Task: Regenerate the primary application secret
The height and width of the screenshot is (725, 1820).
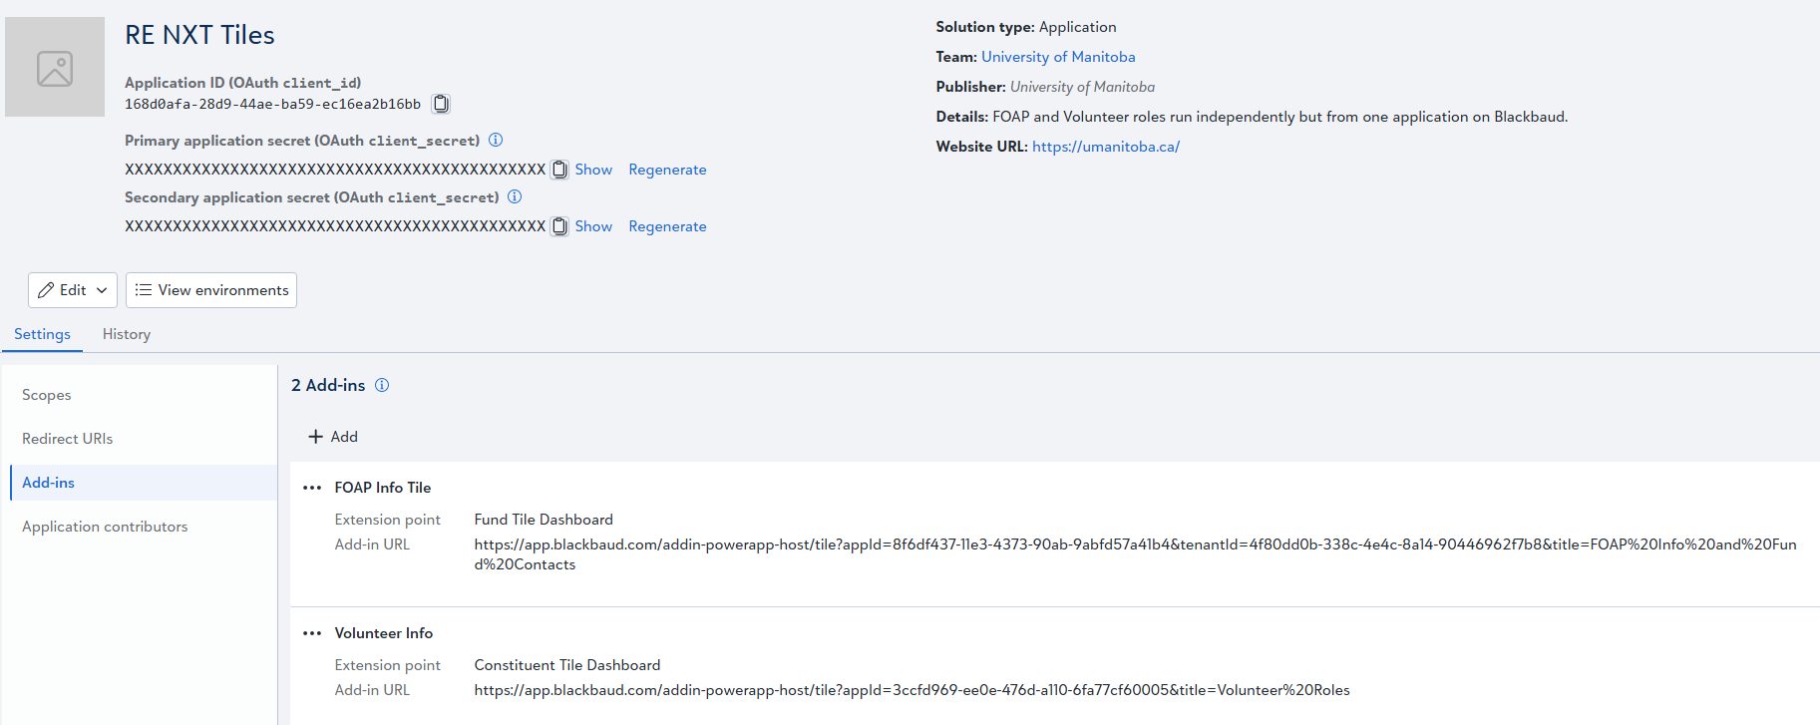Action: pos(667,170)
